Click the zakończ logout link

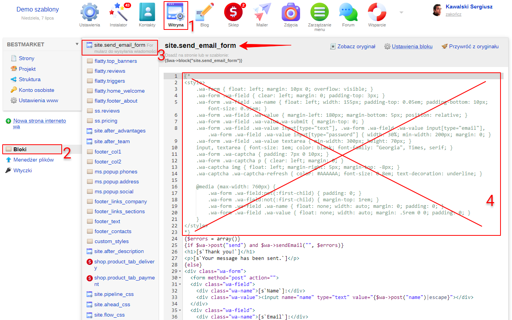click(453, 14)
